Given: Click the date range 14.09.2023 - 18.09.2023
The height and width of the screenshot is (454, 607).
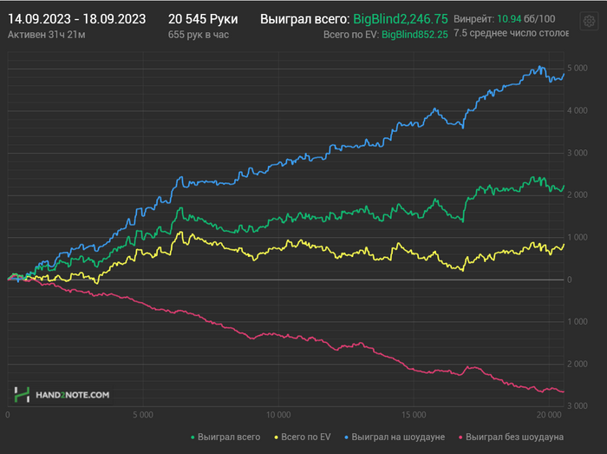Looking at the screenshot, I should click(x=76, y=19).
